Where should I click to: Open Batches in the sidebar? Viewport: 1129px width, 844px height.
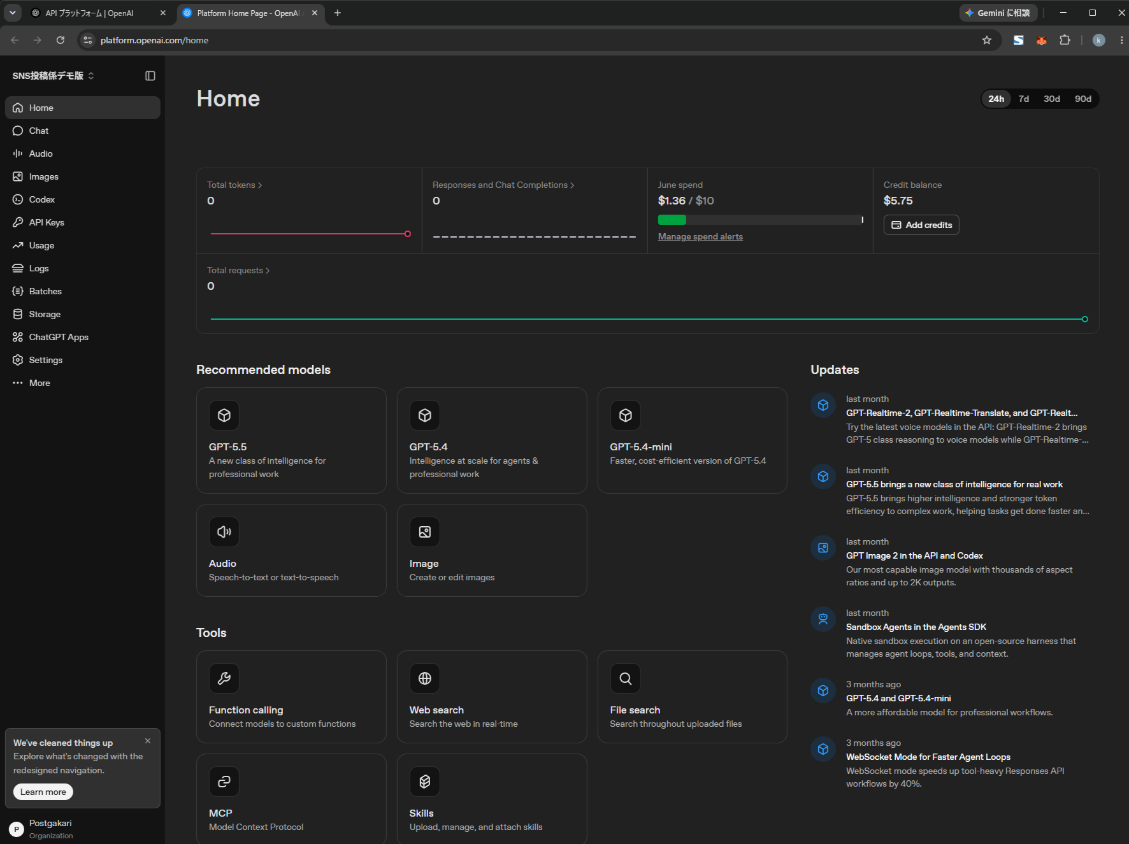[x=83, y=291]
